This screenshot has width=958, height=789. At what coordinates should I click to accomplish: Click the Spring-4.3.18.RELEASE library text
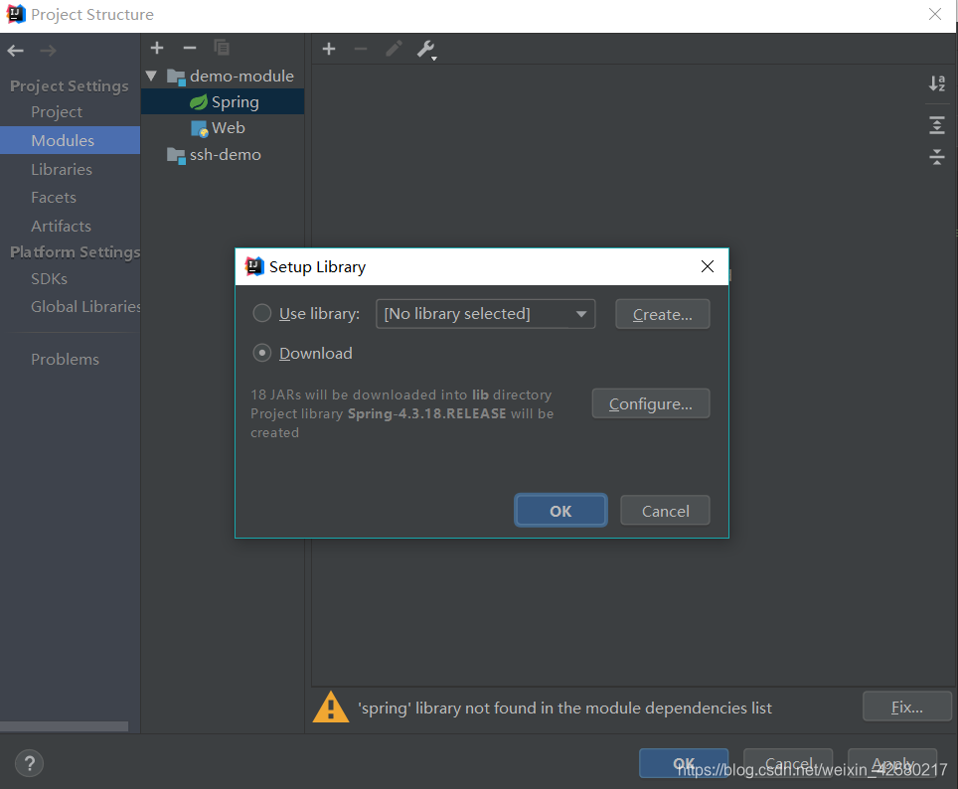427,413
